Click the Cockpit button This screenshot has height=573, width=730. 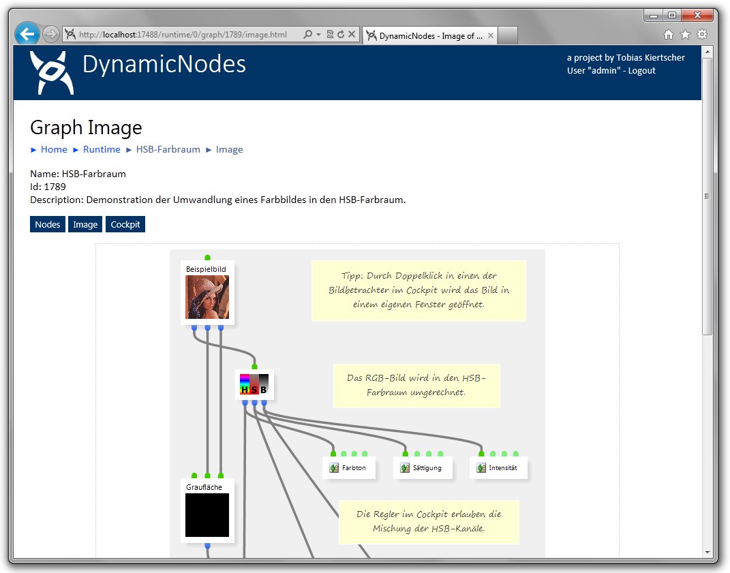click(x=125, y=224)
